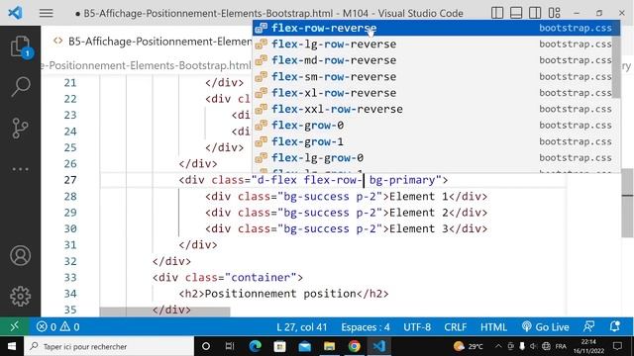Viewport: 634px width, 356px height.
Task: Open Mail app from taskbar
Action: click(x=304, y=346)
